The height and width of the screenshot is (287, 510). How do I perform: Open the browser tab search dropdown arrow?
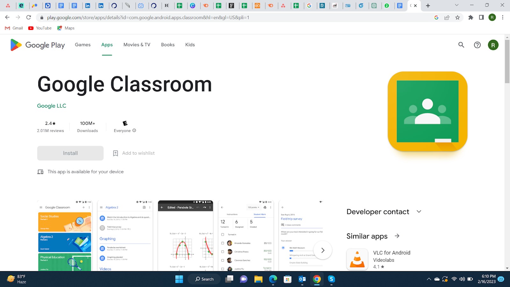456,5
